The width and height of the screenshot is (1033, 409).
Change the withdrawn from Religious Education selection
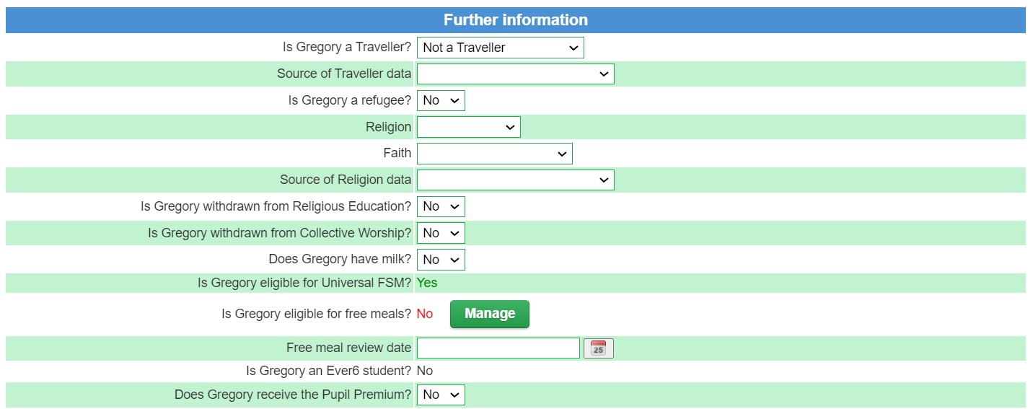pyautogui.click(x=441, y=206)
